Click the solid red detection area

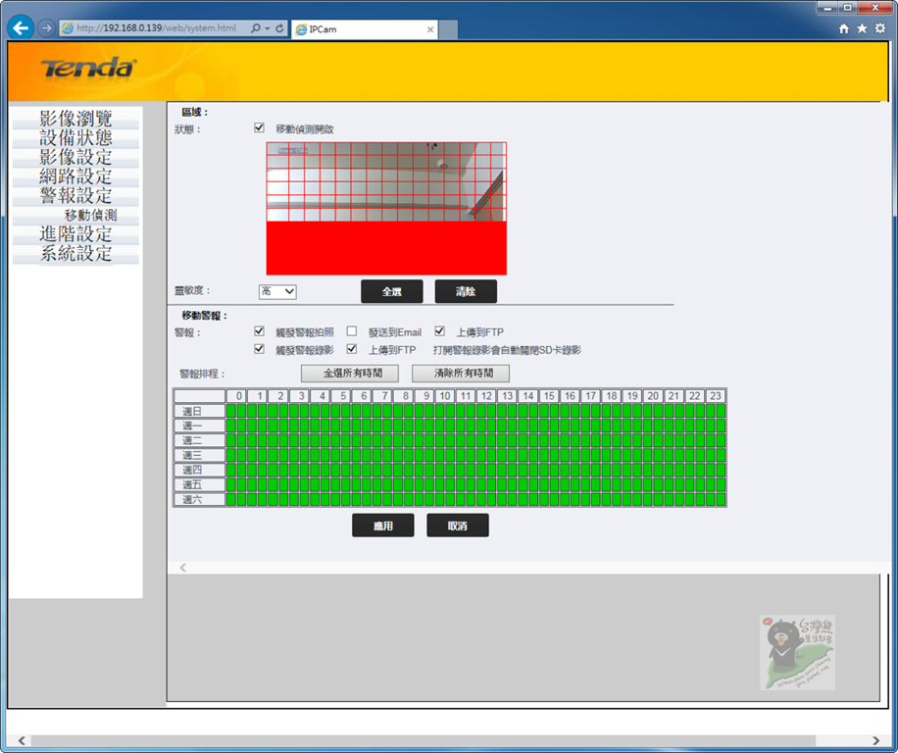pyautogui.click(x=386, y=248)
